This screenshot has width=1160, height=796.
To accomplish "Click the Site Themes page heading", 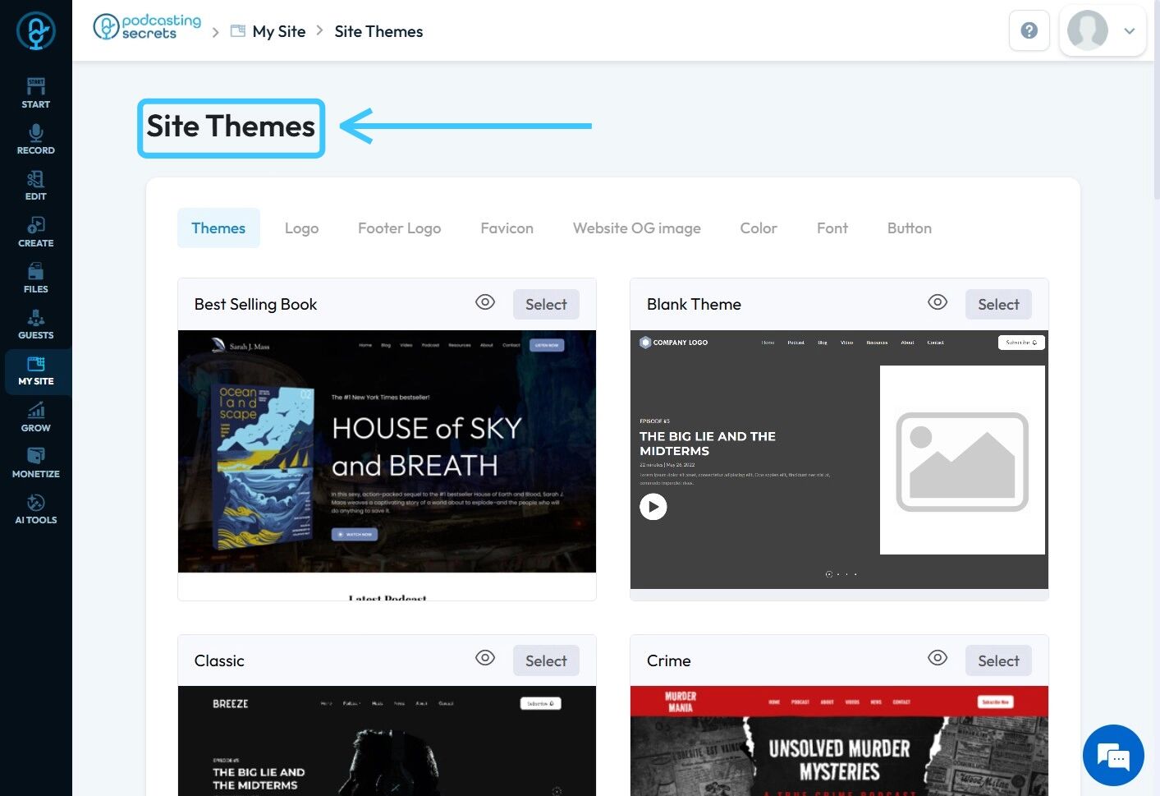I will (x=231, y=127).
